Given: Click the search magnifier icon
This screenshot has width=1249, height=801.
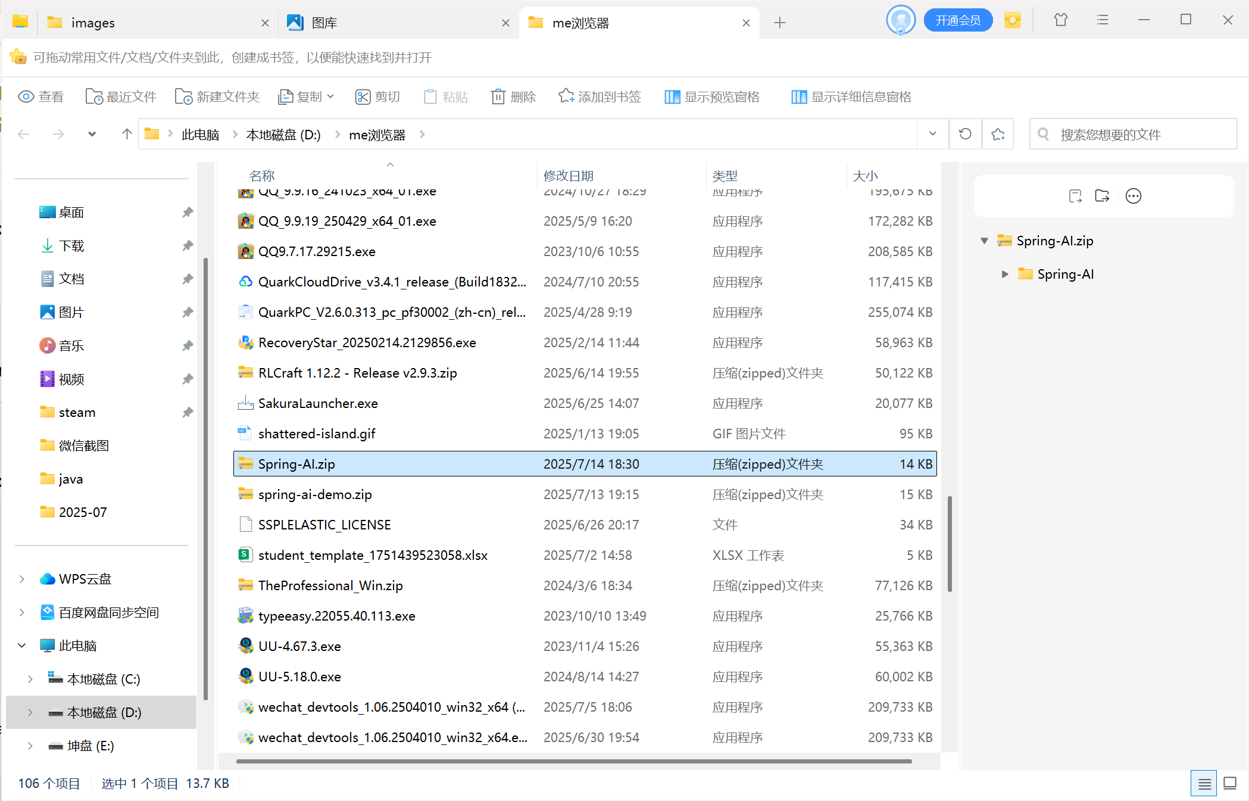Looking at the screenshot, I should click(1044, 134).
